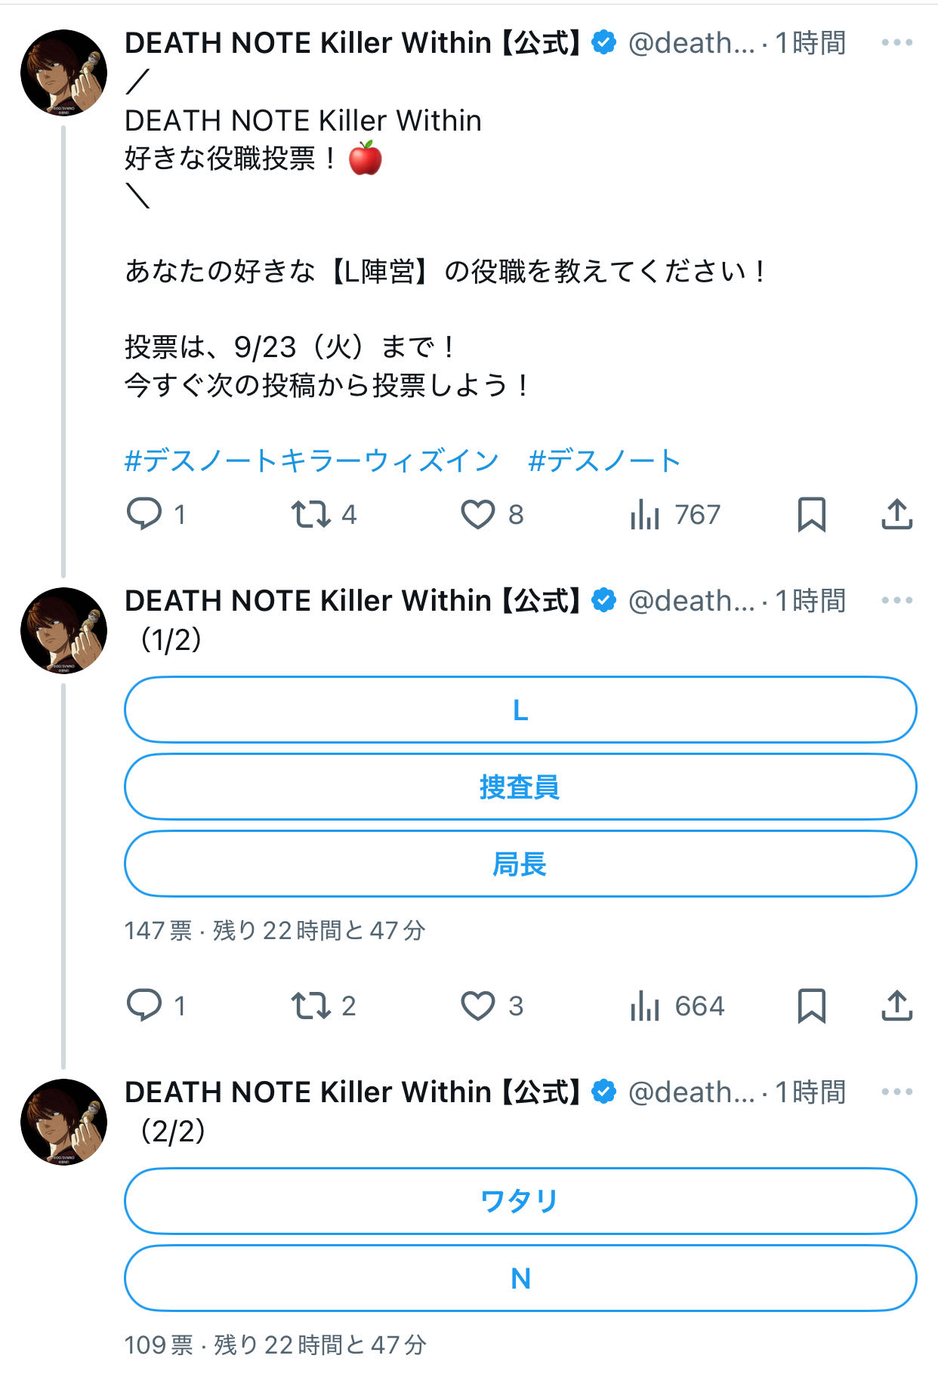Image resolution: width=938 pixels, height=1383 pixels.
Task: Bookmark the first announcement post
Action: 812,514
